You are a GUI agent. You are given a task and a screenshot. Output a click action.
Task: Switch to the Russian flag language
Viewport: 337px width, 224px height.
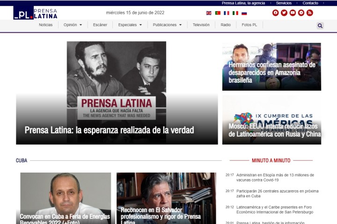244,13
